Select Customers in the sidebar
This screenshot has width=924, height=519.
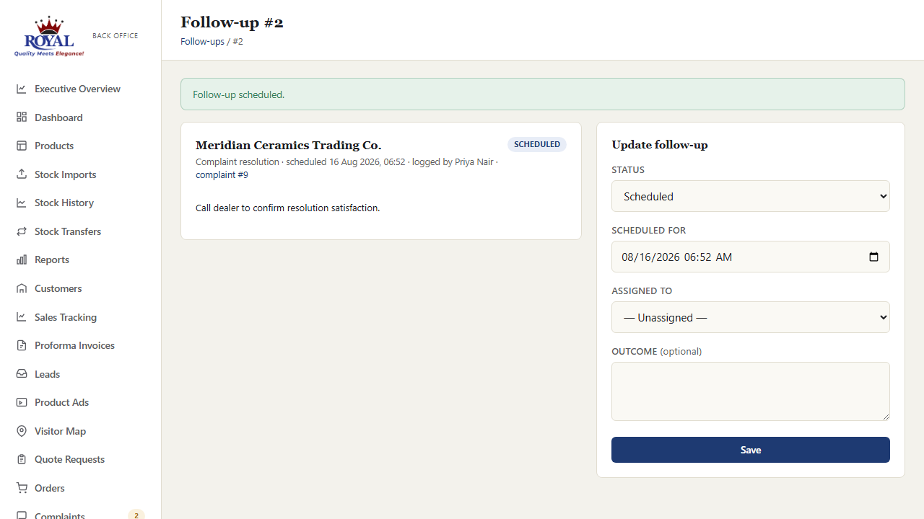(80, 288)
